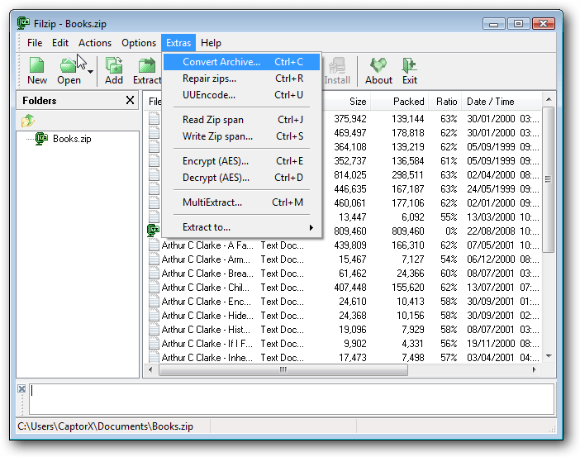
Task: Open the Edit menu
Action: 60,43
